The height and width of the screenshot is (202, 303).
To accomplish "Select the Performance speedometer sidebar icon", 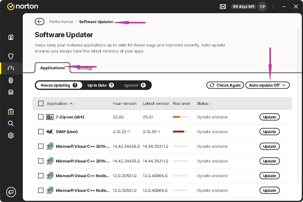I will coord(11,68).
